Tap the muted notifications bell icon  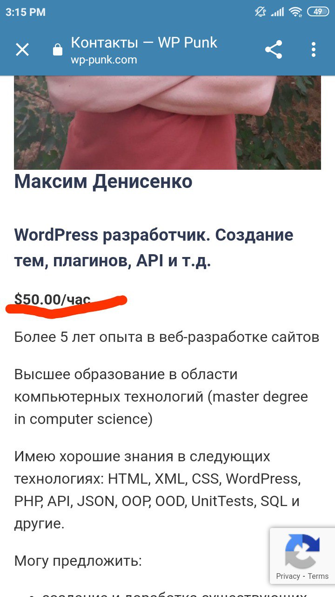(x=260, y=12)
